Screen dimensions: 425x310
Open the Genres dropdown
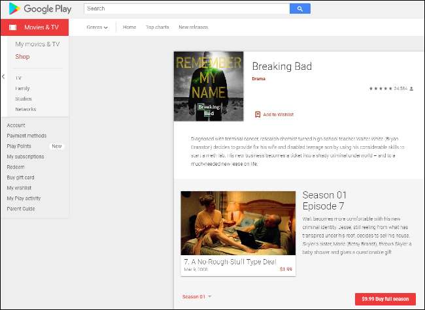(x=97, y=27)
